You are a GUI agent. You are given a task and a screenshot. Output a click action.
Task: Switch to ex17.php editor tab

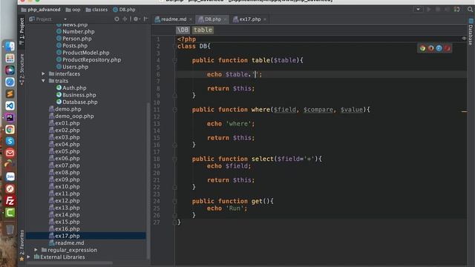coord(249,19)
